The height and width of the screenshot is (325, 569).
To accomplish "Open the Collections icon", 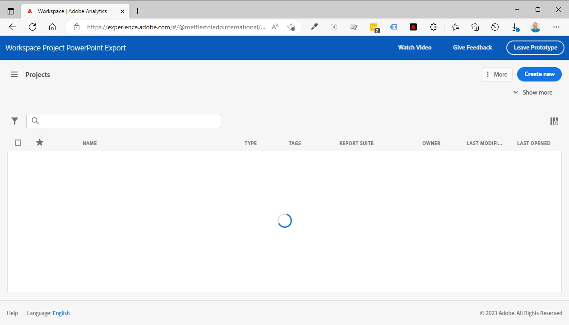I will coord(475,27).
